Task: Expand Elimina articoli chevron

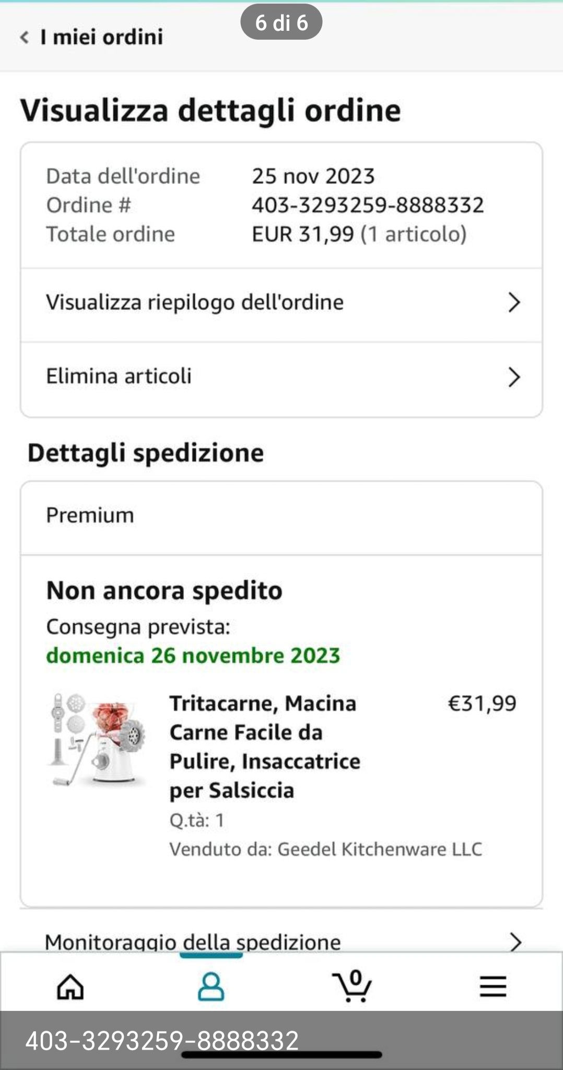Action: coord(514,377)
